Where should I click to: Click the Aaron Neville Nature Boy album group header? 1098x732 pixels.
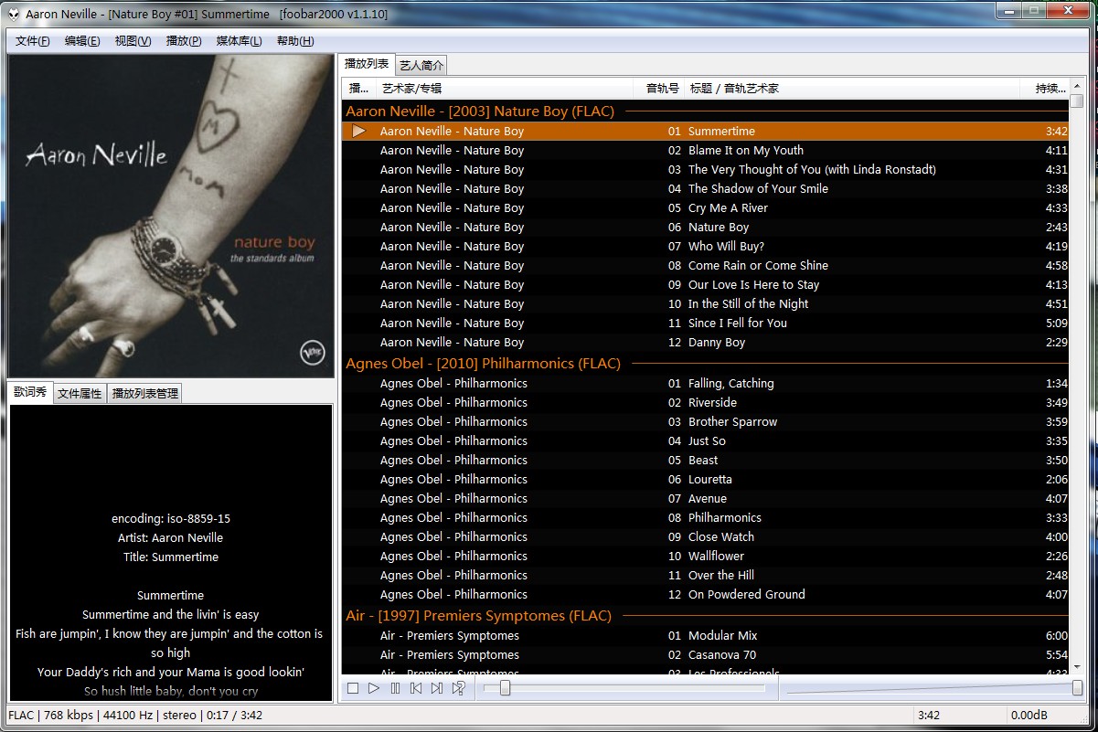pyautogui.click(x=706, y=111)
